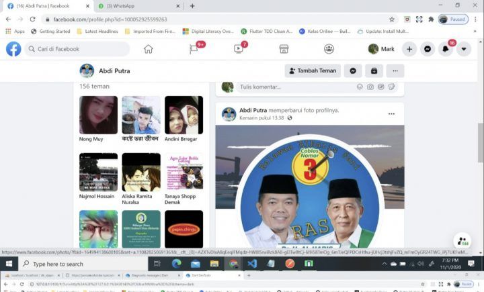Open three-dots menu on Abdi Putra's post
Screen dimensions: 484x292
point(391,113)
